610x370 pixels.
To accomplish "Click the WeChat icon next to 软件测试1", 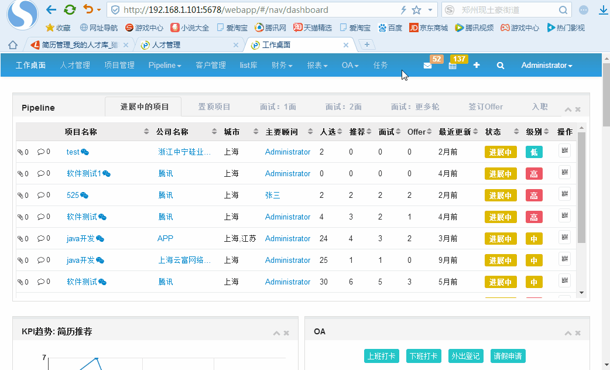I will pos(106,174).
